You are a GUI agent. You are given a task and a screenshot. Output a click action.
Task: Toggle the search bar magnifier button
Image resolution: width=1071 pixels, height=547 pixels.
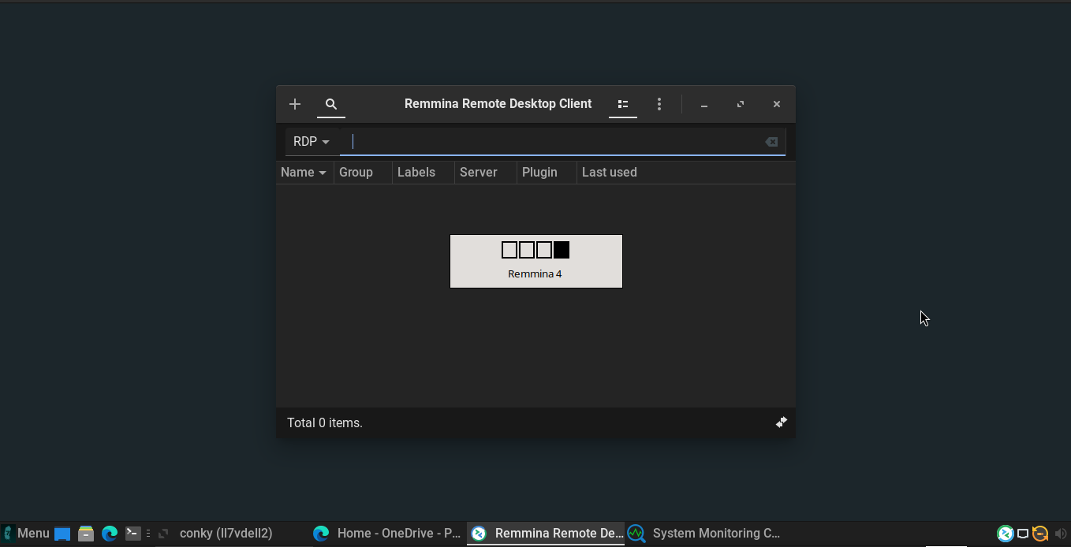331,104
